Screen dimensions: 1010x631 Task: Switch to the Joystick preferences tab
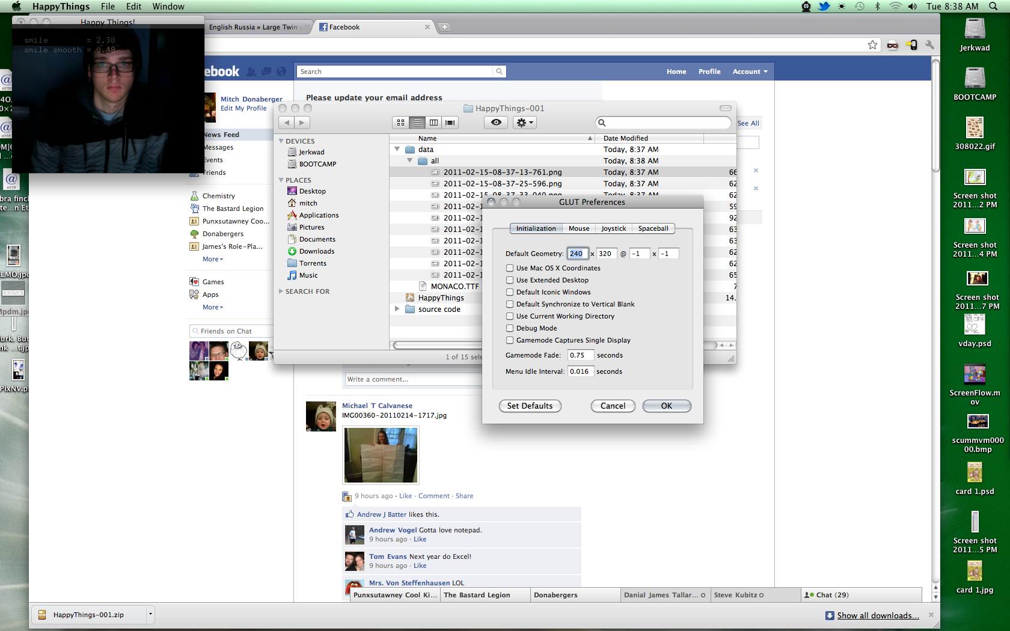click(x=613, y=228)
